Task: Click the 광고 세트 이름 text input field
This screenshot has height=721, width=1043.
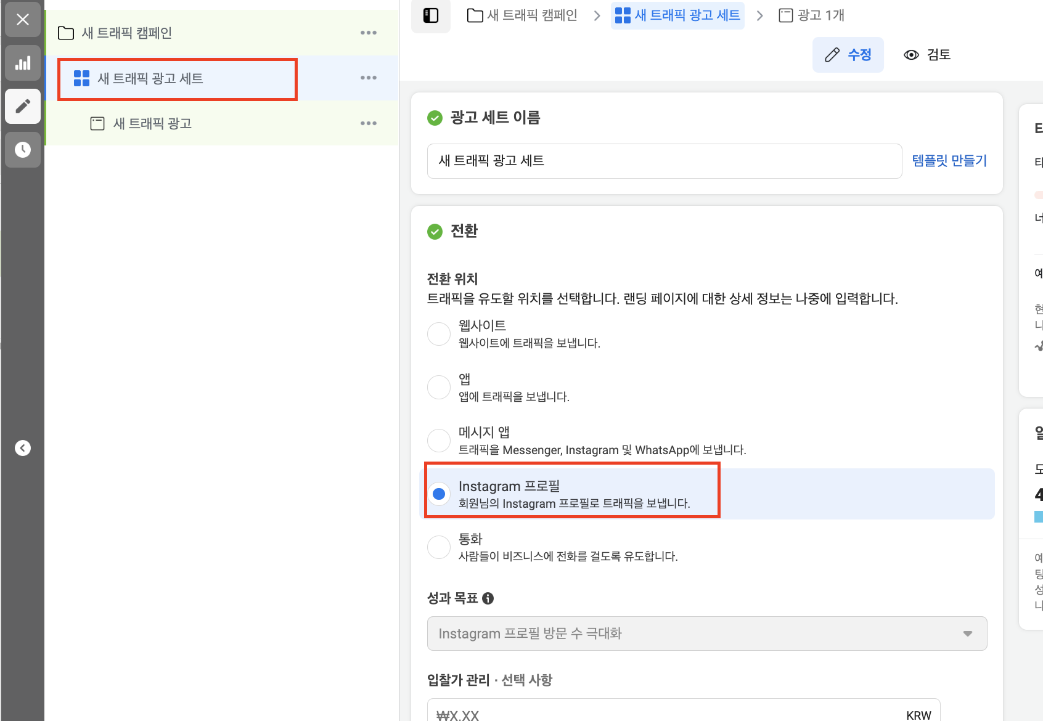Action: [665, 161]
